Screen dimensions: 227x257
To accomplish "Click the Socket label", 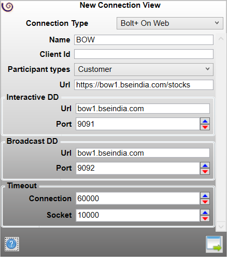I will [59, 215].
